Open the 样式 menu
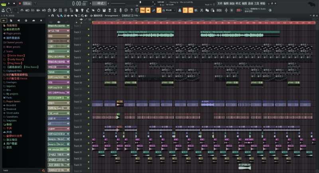This screenshot has width=319, height=173. click(x=238, y=4)
